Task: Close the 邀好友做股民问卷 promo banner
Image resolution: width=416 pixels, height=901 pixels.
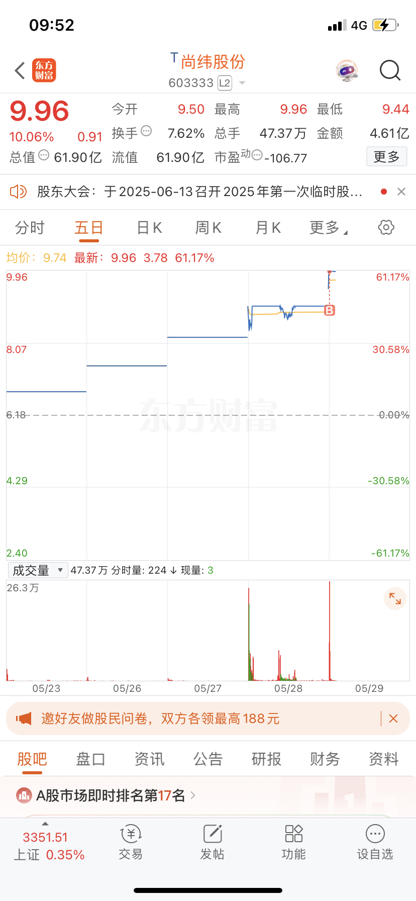Action: pos(393,718)
